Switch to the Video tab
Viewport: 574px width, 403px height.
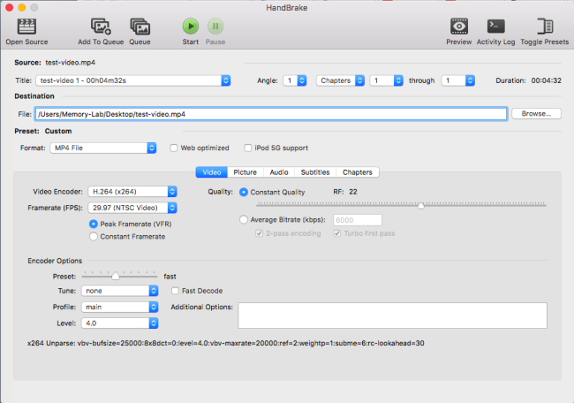pyautogui.click(x=212, y=172)
